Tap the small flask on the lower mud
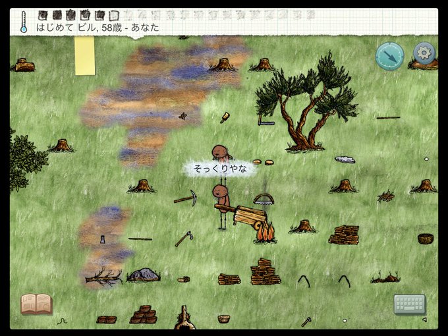Screen dimensions: 448x336 point(102,239)
